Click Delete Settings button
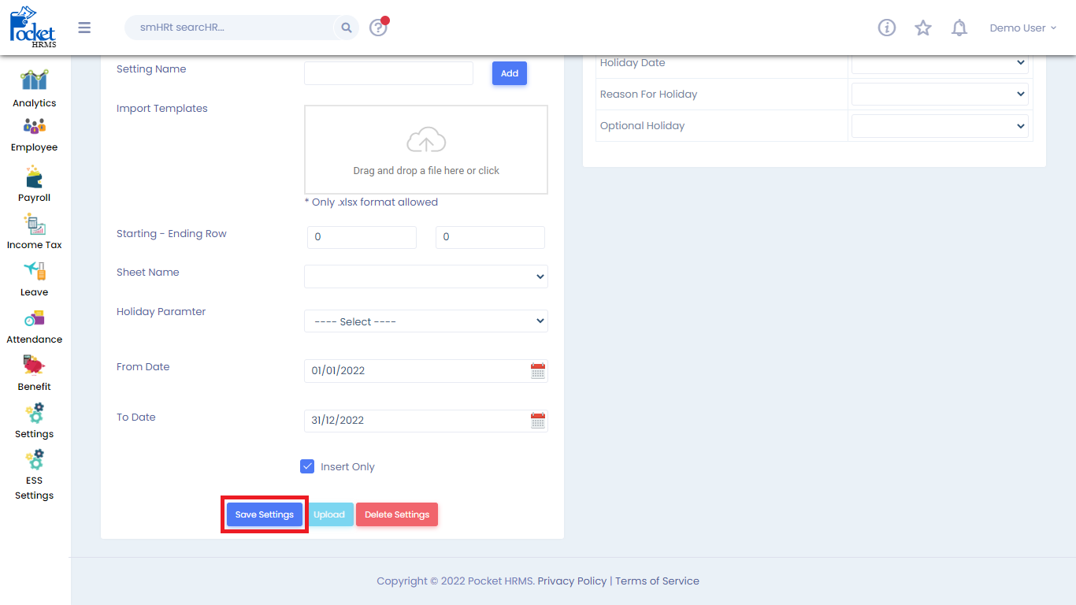Image resolution: width=1076 pixels, height=605 pixels. coord(397,514)
